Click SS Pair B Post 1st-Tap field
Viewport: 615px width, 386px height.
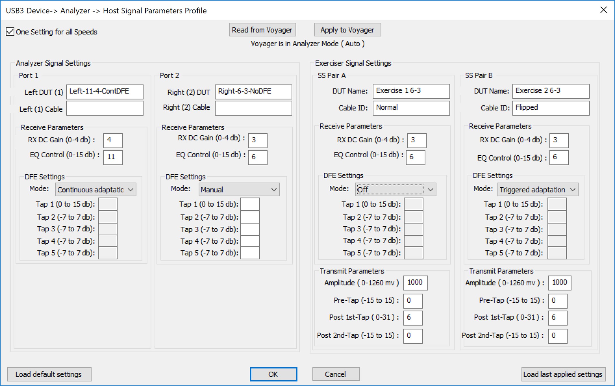coord(558,318)
